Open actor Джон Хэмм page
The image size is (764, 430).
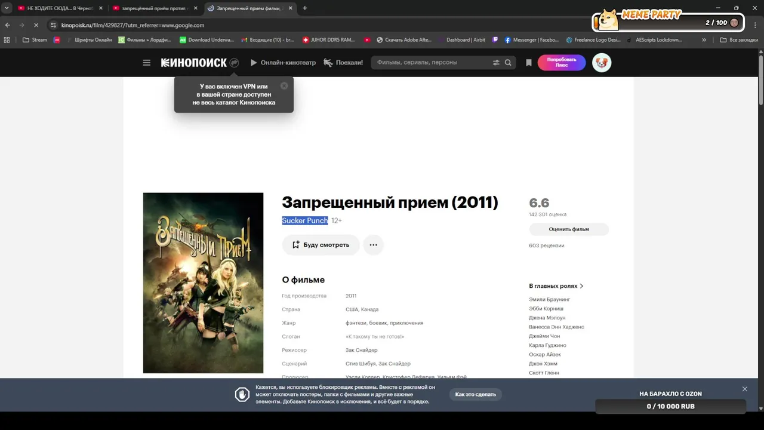click(543, 364)
